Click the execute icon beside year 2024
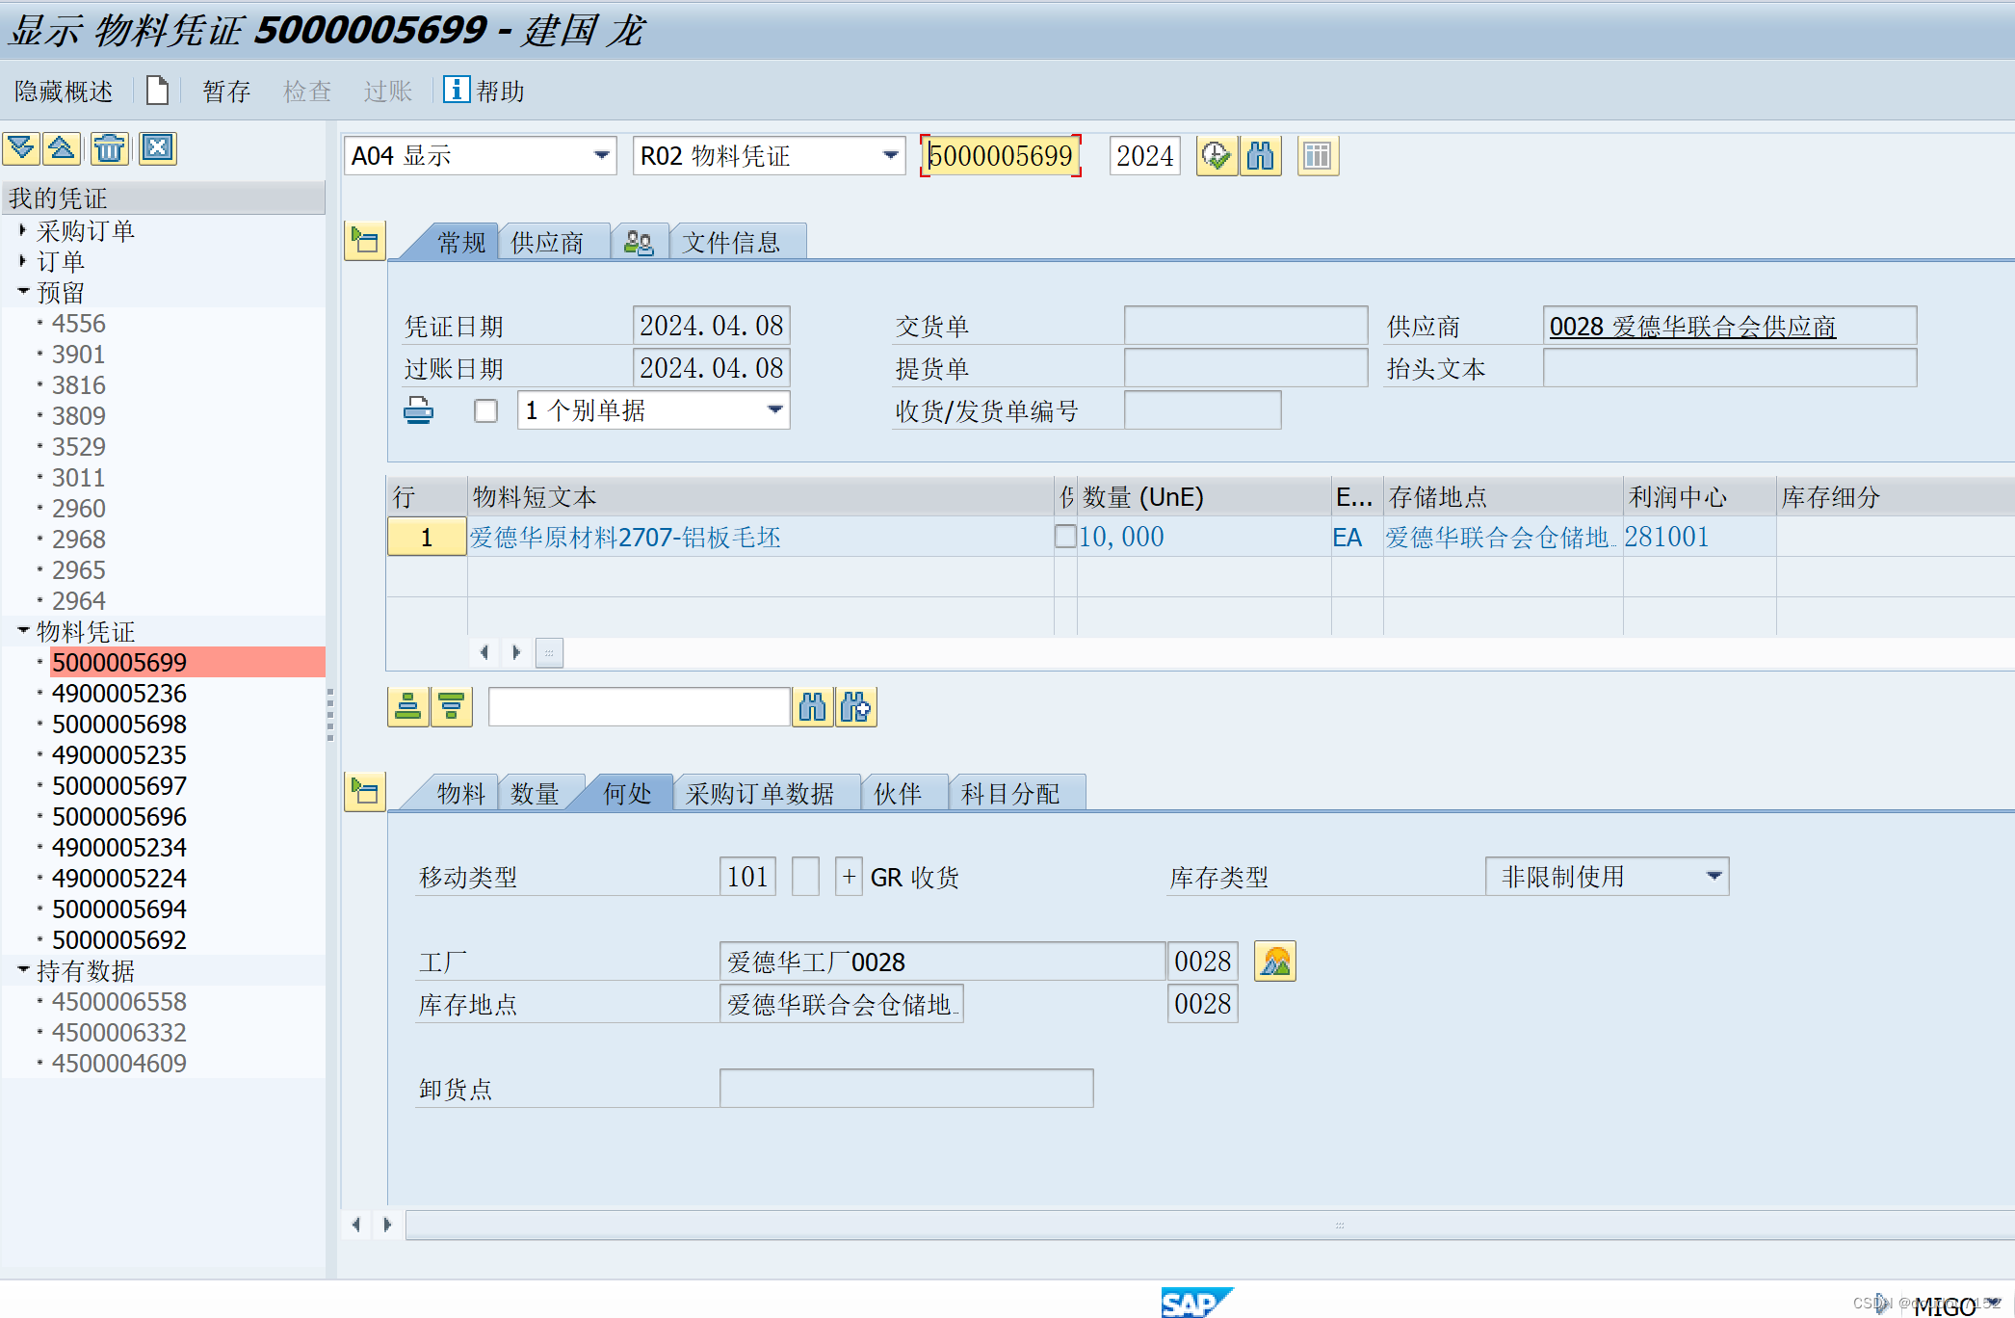 click(1217, 156)
